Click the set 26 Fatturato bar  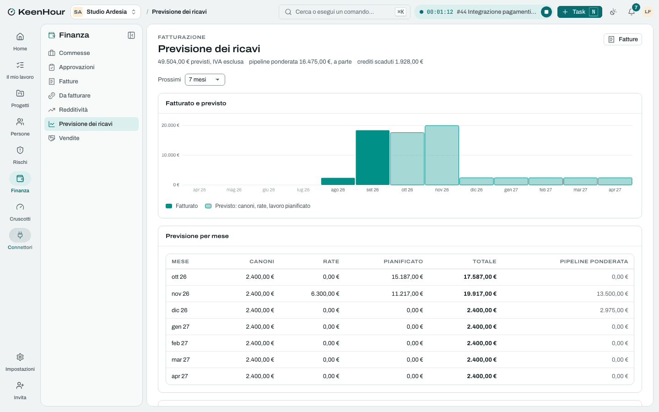[x=373, y=157]
